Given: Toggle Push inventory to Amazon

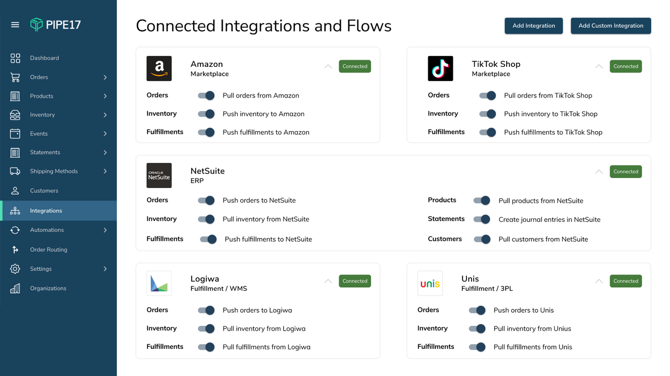Looking at the screenshot, I should click(206, 114).
